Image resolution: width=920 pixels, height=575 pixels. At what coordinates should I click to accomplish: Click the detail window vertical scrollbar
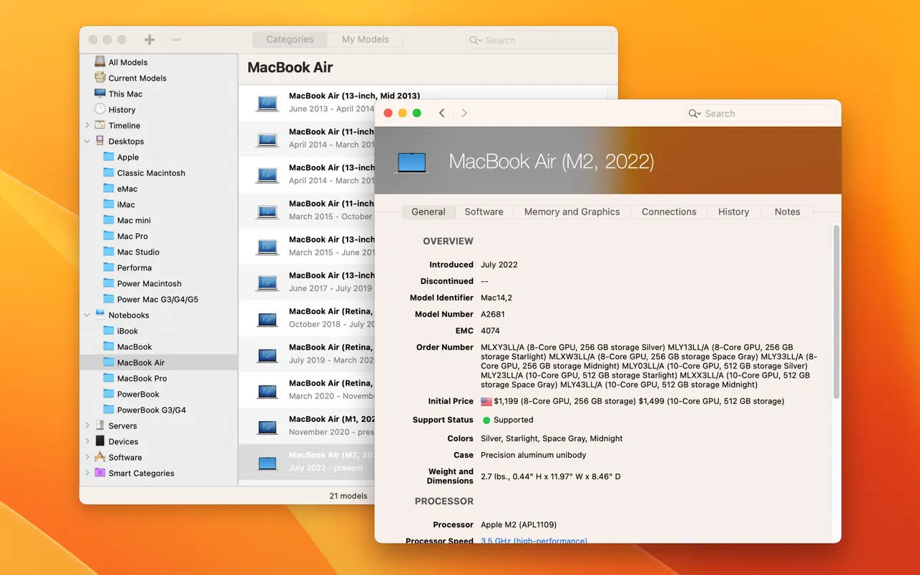click(x=836, y=313)
